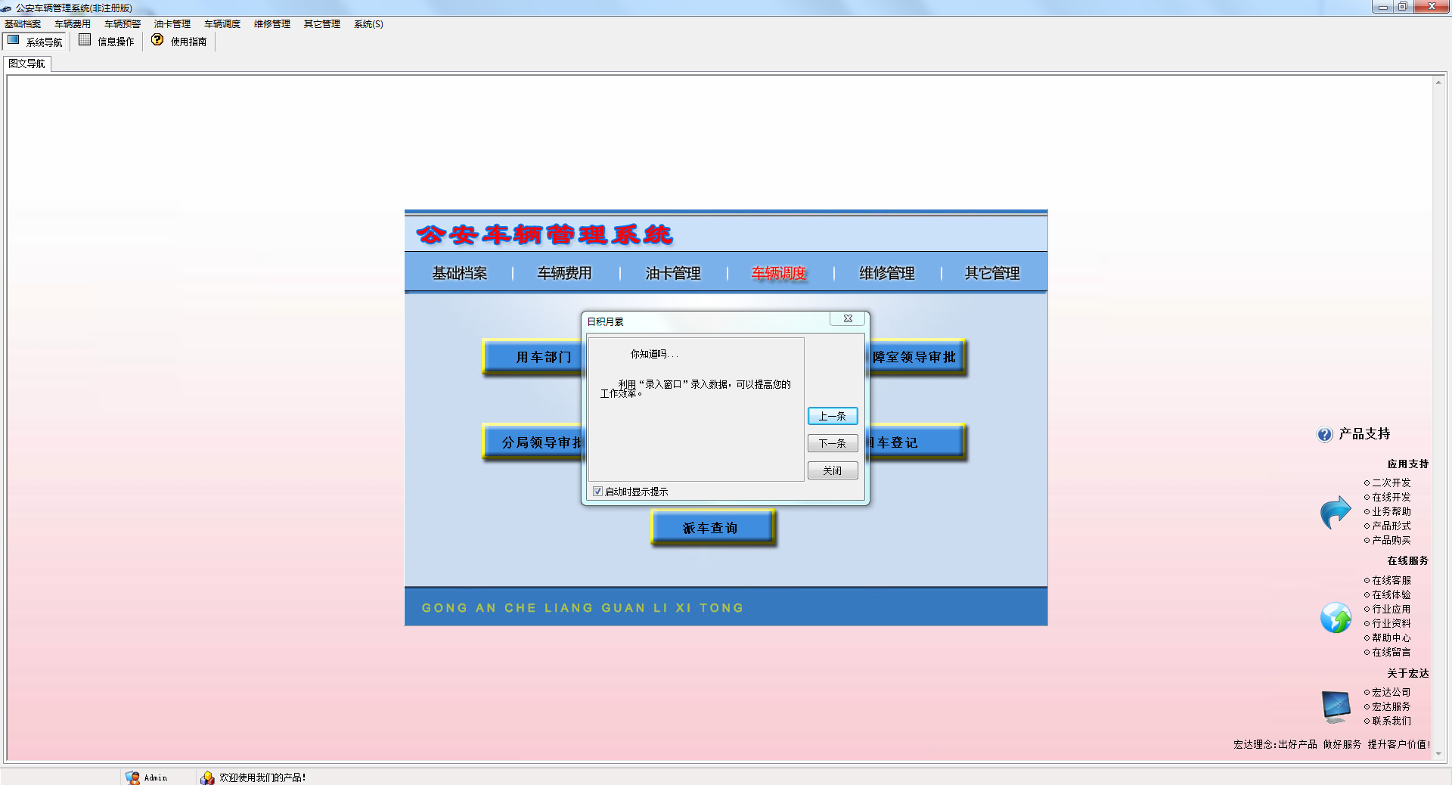Viewport: 1452px width, 785px height.
Task: Click the globe online service icon
Action: [x=1336, y=617]
